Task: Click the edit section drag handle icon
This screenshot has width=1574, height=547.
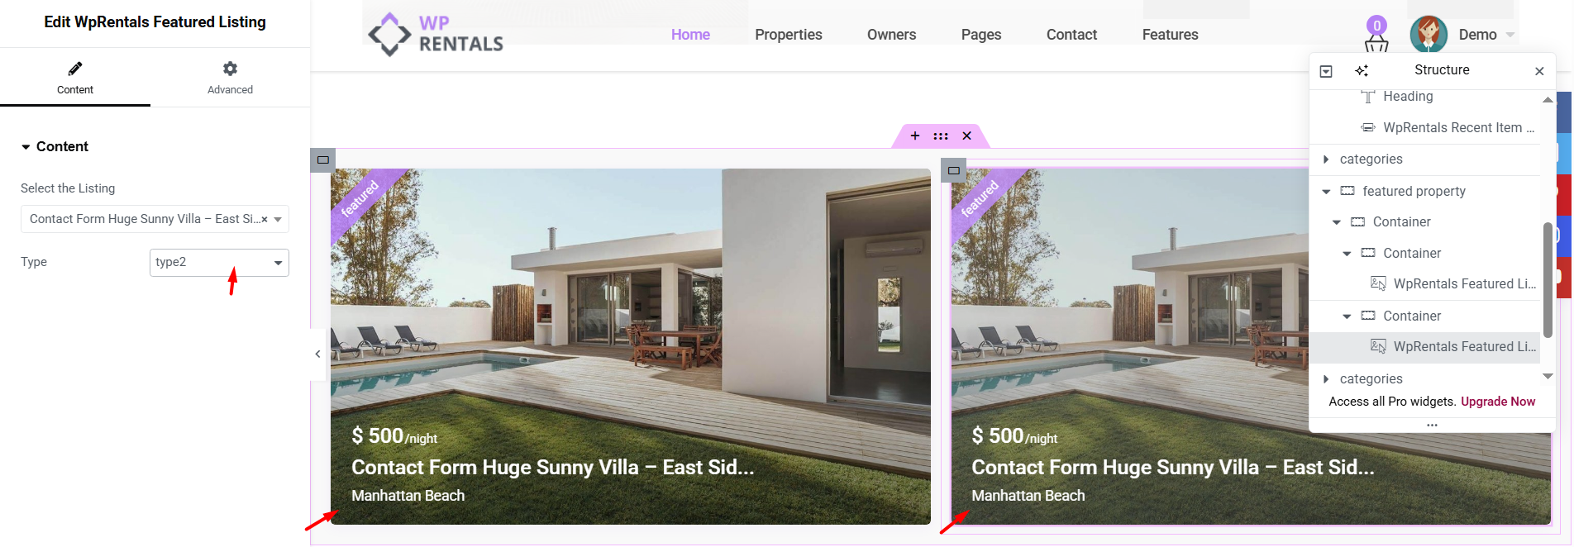Action: [941, 136]
